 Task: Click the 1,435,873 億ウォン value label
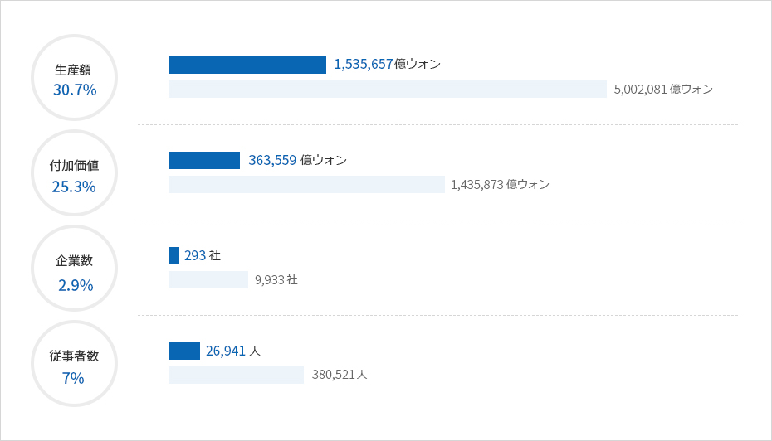point(500,184)
